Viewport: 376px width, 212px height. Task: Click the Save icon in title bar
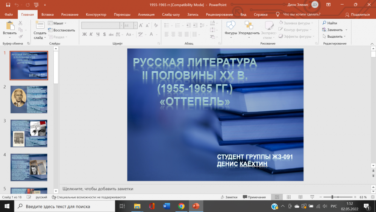[x=8, y=5]
